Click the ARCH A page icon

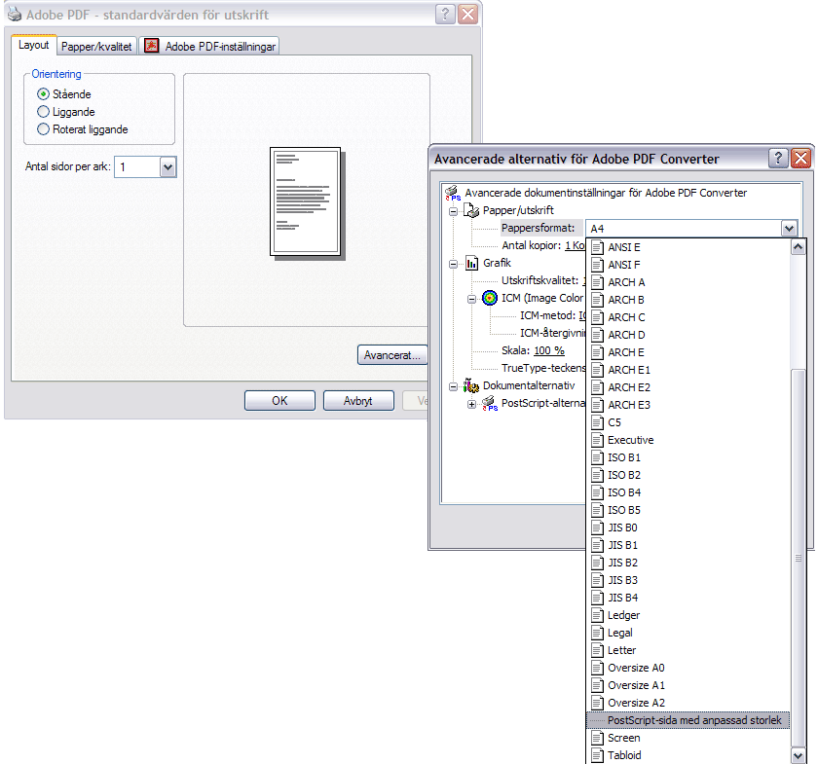click(598, 282)
